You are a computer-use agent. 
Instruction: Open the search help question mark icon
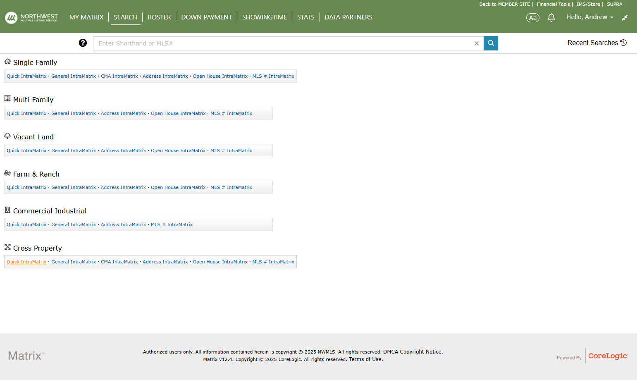(83, 43)
